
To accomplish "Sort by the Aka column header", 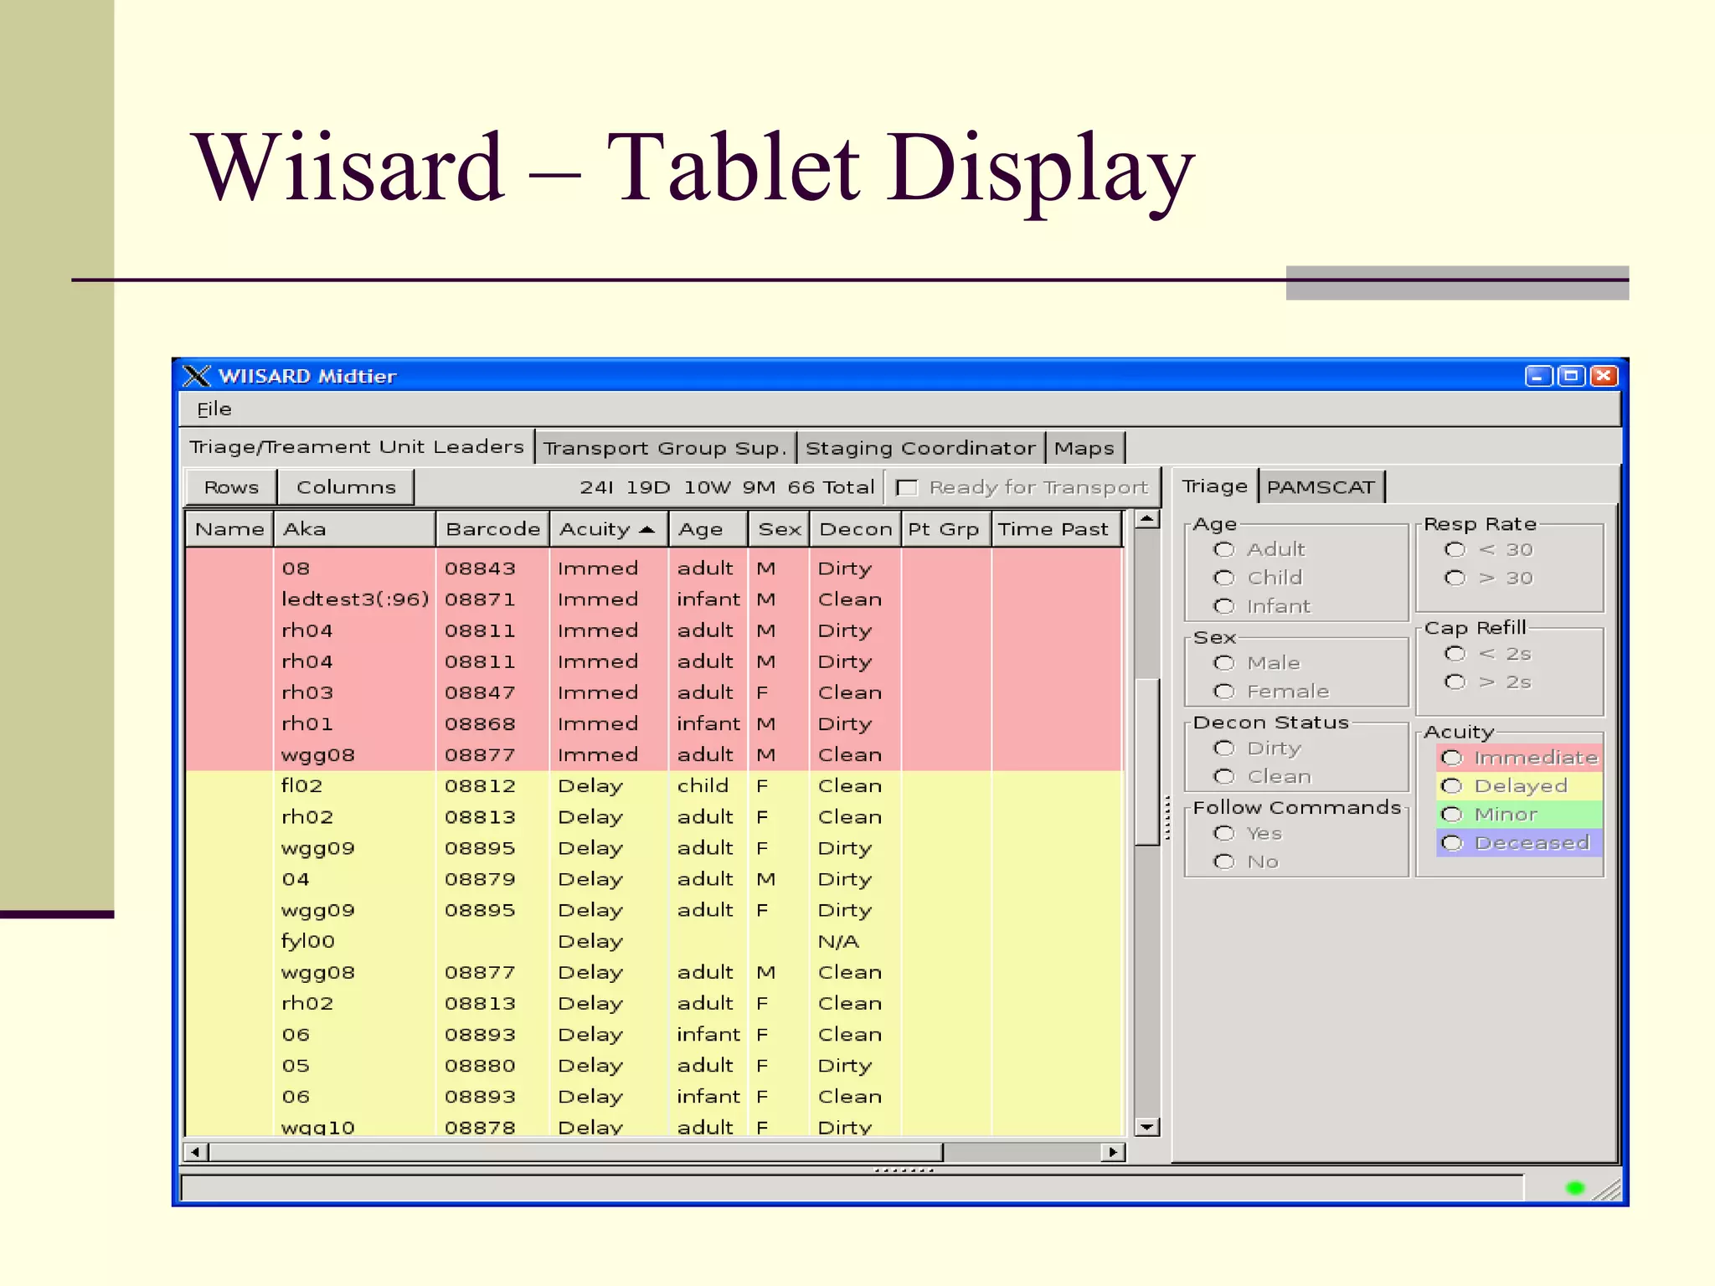I will (354, 529).
